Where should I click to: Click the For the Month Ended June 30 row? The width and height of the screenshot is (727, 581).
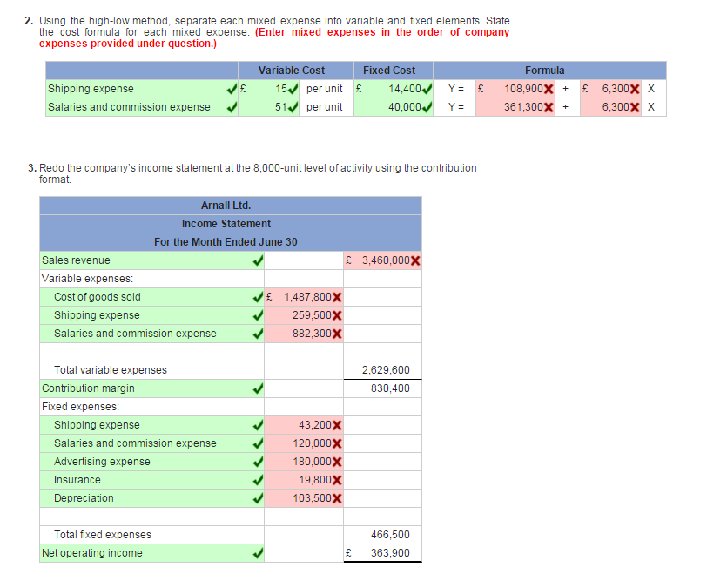click(x=231, y=242)
